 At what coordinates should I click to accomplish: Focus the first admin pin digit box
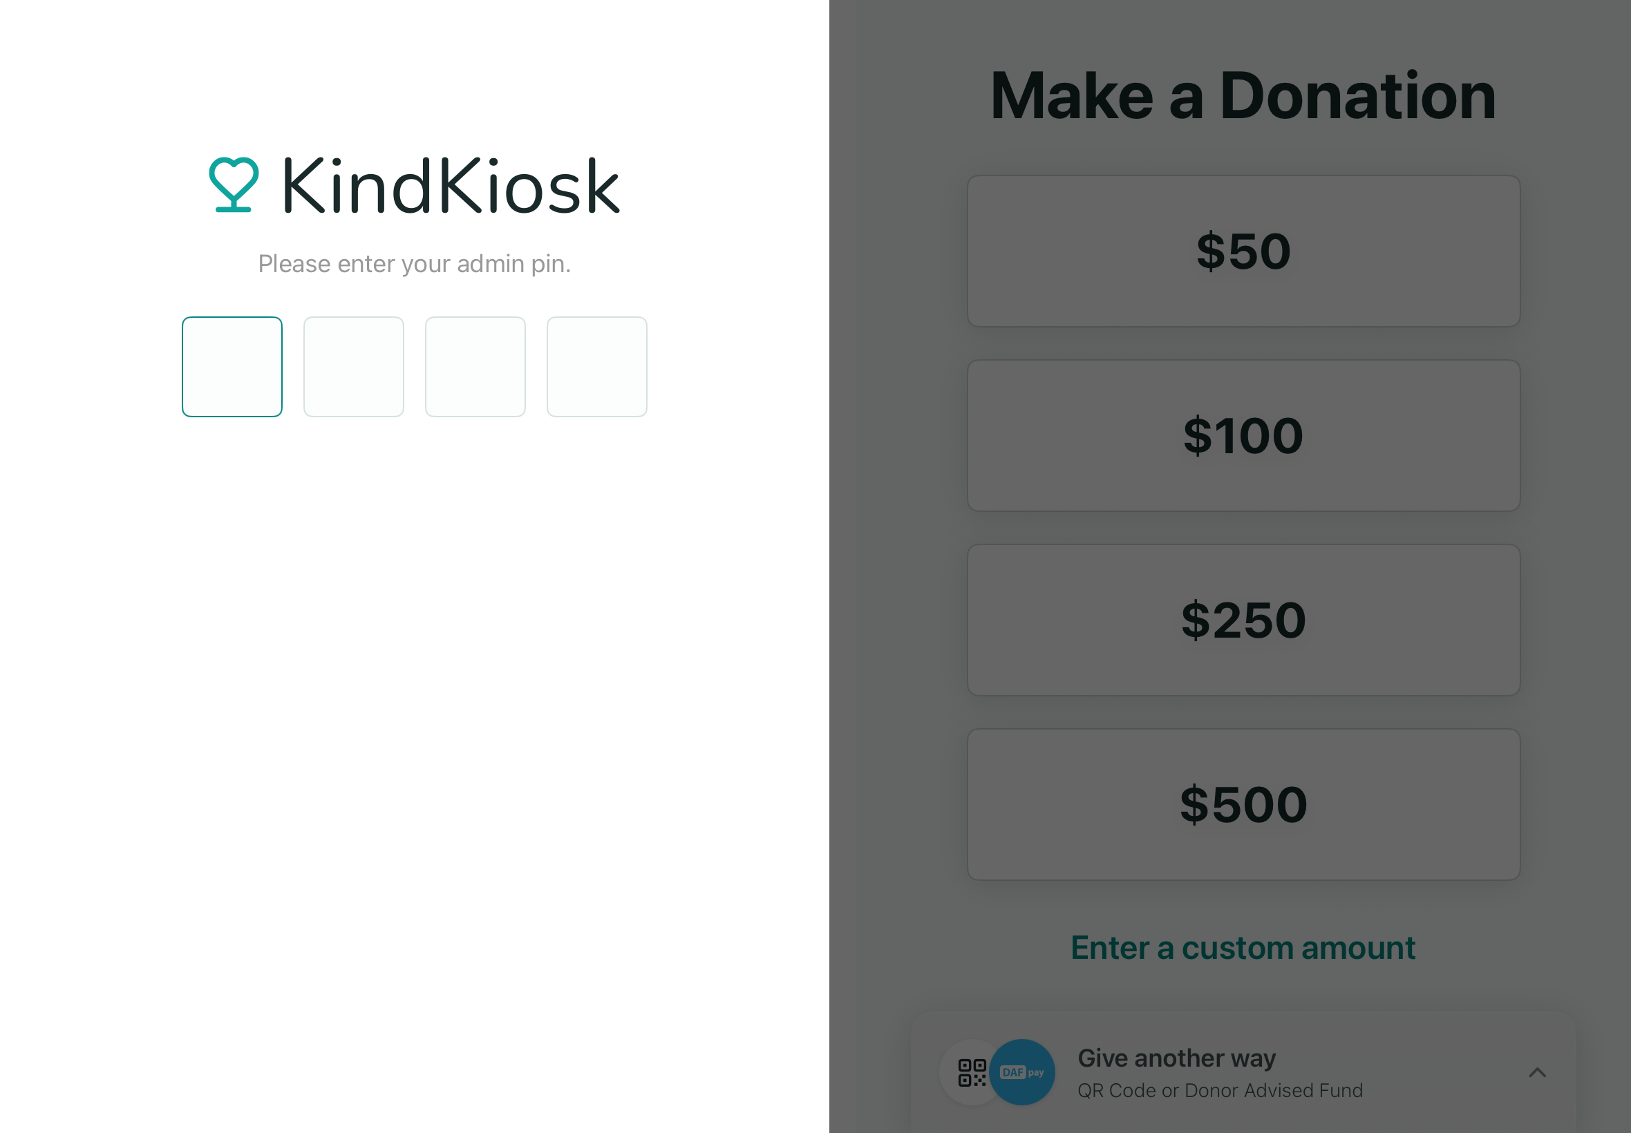(232, 366)
